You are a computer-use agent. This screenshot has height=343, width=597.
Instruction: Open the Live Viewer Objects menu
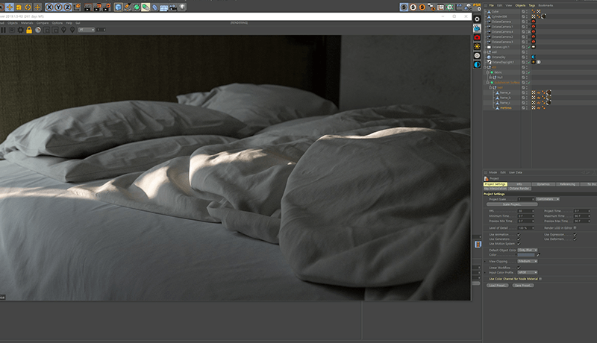tap(13, 23)
